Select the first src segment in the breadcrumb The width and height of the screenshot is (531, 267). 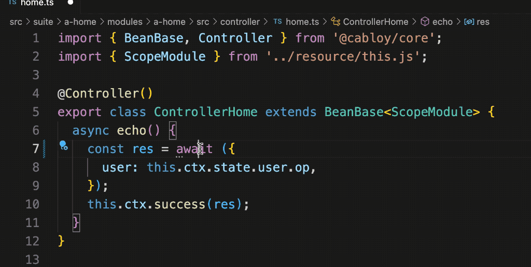click(x=16, y=22)
